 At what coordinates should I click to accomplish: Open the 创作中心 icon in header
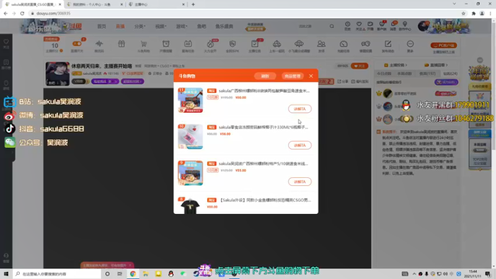(x=405, y=26)
